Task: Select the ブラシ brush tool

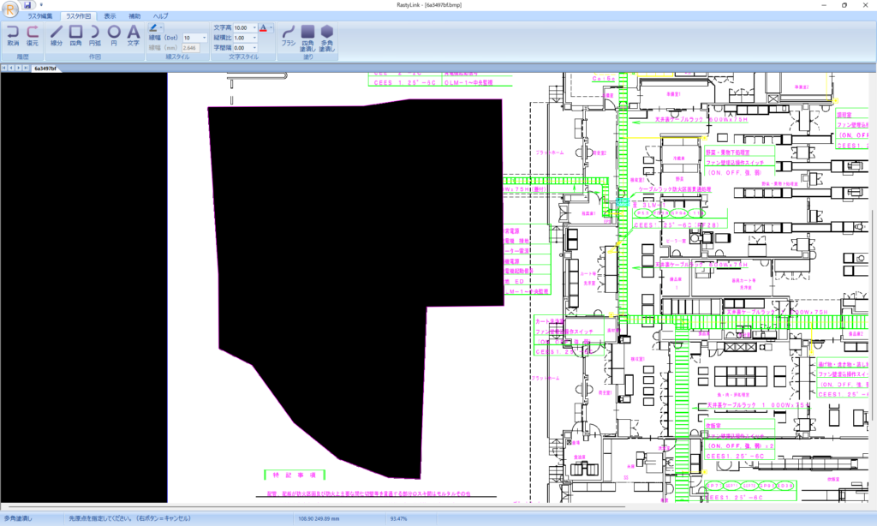Action: coord(288,34)
